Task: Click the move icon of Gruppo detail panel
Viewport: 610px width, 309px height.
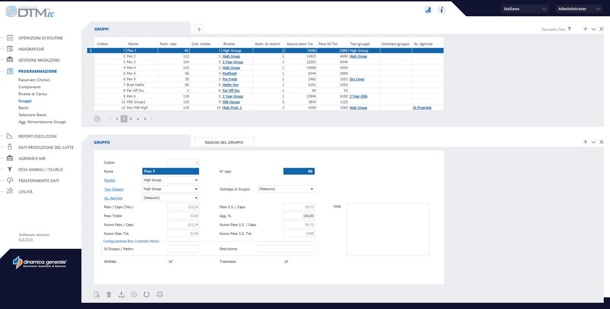Action: tap(585, 142)
